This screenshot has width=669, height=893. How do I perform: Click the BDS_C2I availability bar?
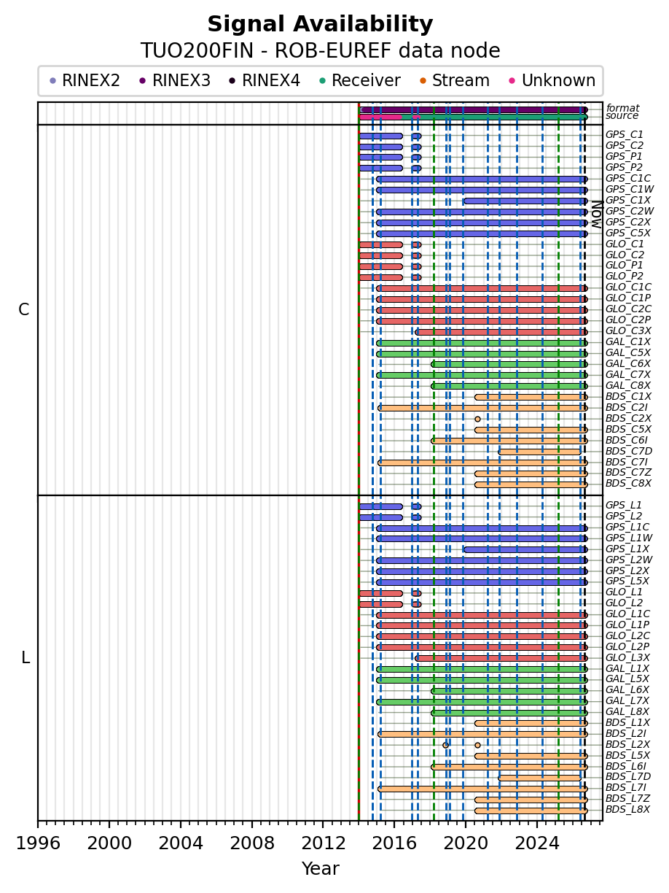click(482, 408)
